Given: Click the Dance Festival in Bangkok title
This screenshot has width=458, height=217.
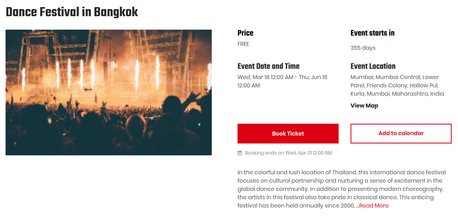Looking at the screenshot, I should tap(72, 12).
